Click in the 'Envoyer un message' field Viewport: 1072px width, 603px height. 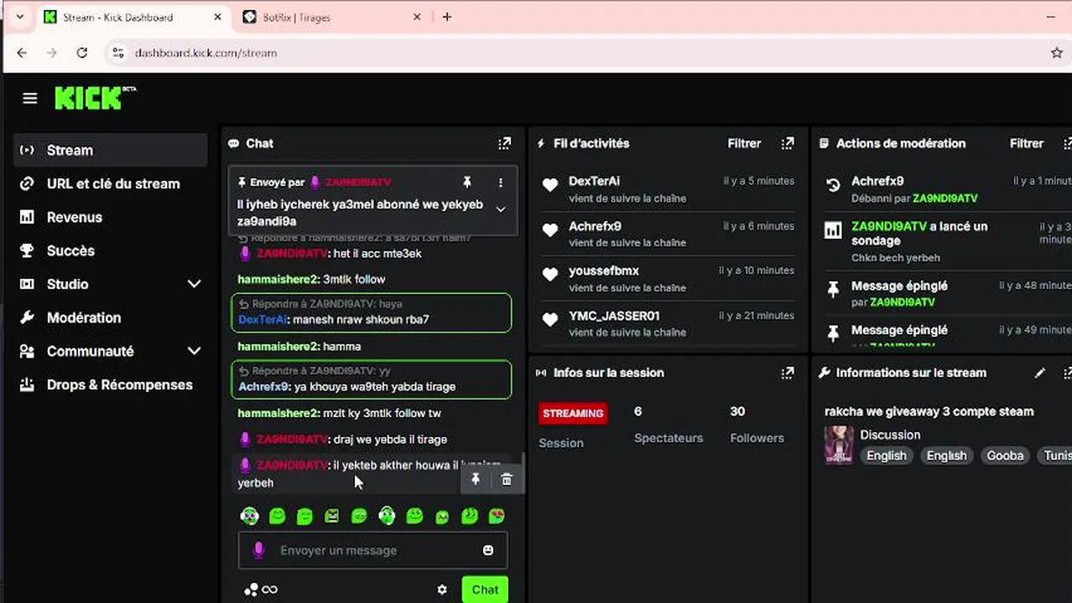click(x=372, y=550)
